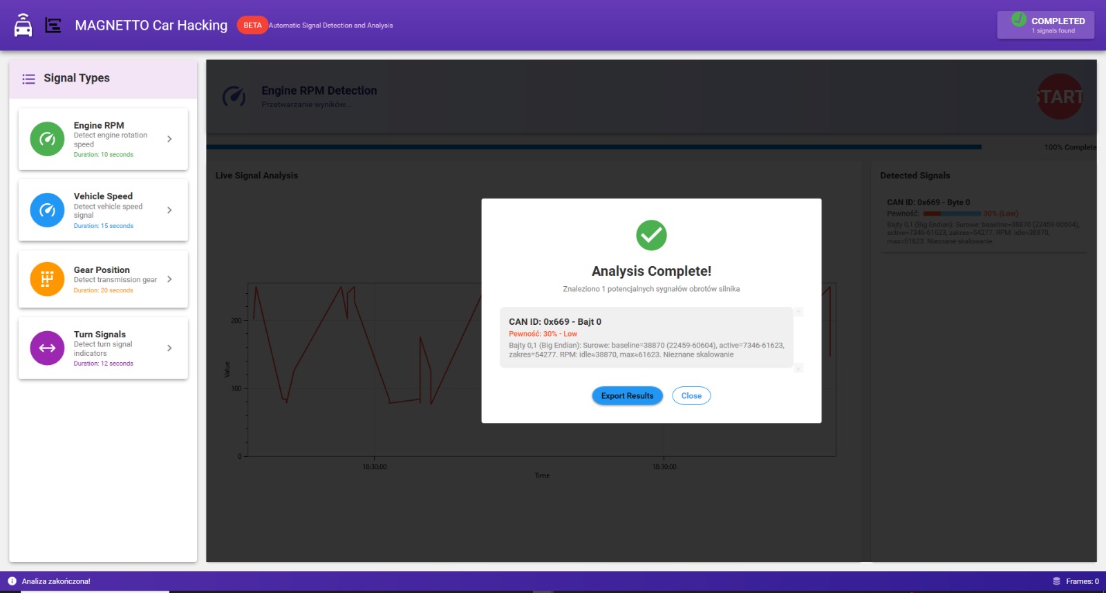Viewport: 1106px width, 593px height.
Task: Click the sidebar collapse icon next to title
Action: (53, 26)
